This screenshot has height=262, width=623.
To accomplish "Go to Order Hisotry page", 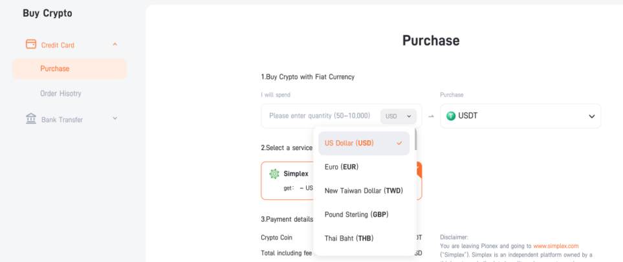I will [60, 93].
